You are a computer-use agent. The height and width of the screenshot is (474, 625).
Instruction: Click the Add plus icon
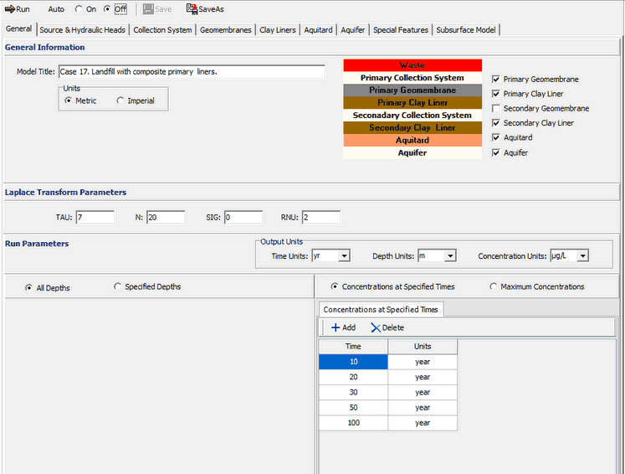tap(335, 327)
